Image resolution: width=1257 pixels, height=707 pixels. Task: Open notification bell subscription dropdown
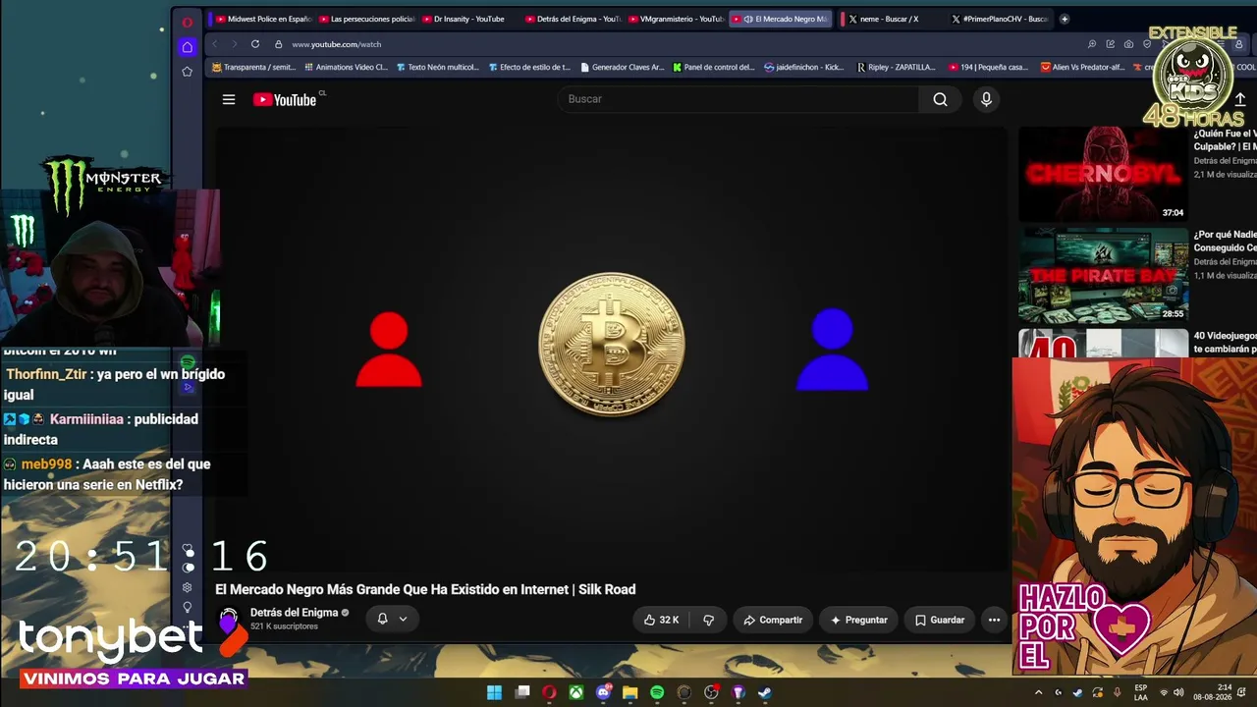click(392, 619)
